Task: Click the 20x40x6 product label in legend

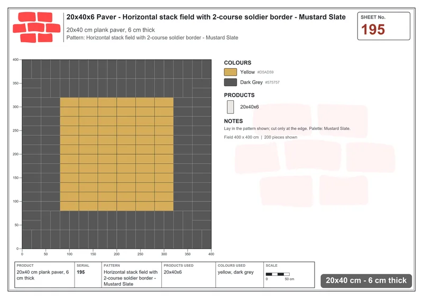Action: (x=249, y=107)
